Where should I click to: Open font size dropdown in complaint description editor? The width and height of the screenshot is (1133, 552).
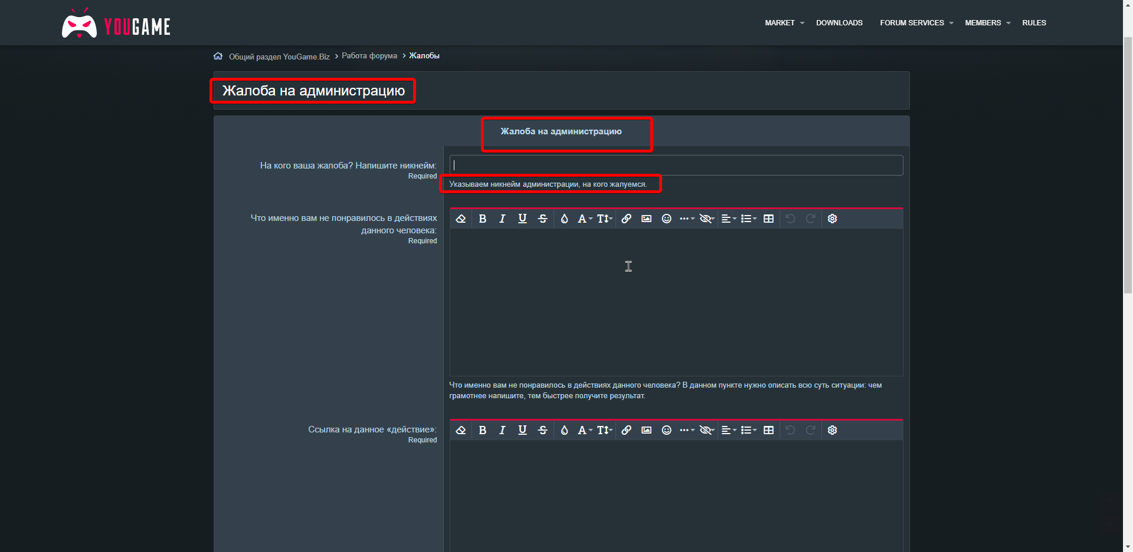[605, 219]
